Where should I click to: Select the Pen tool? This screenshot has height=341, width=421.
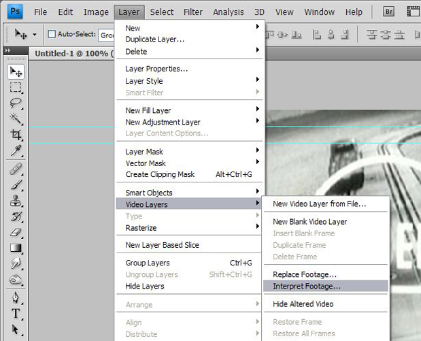[x=16, y=297]
